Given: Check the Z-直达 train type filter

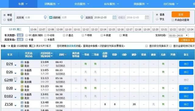Looking at the screenshot, I should coord(64,35).
